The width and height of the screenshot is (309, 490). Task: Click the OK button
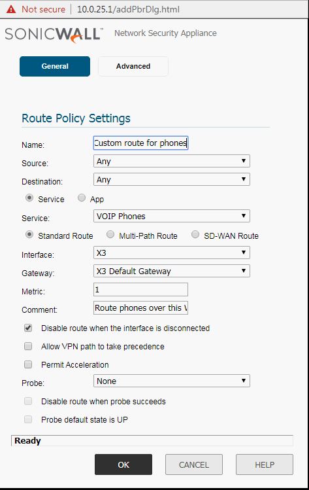click(123, 464)
